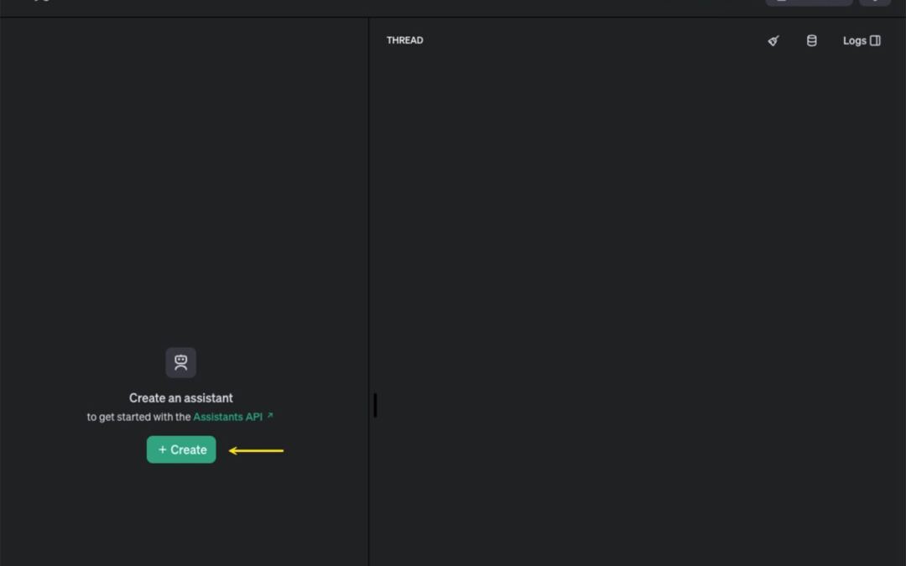
Task: Click the plus sign inside Create button
Action: (x=163, y=449)
